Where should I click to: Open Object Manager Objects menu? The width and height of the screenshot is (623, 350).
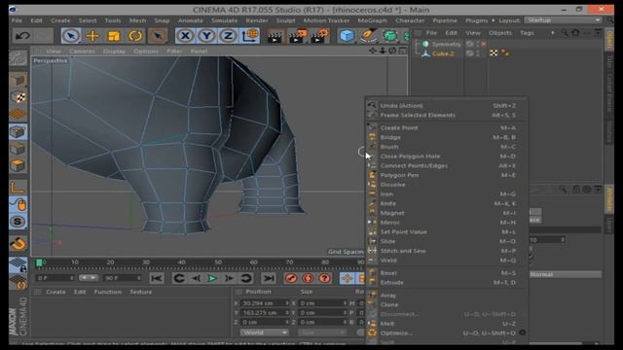click(x=500, y=33)
